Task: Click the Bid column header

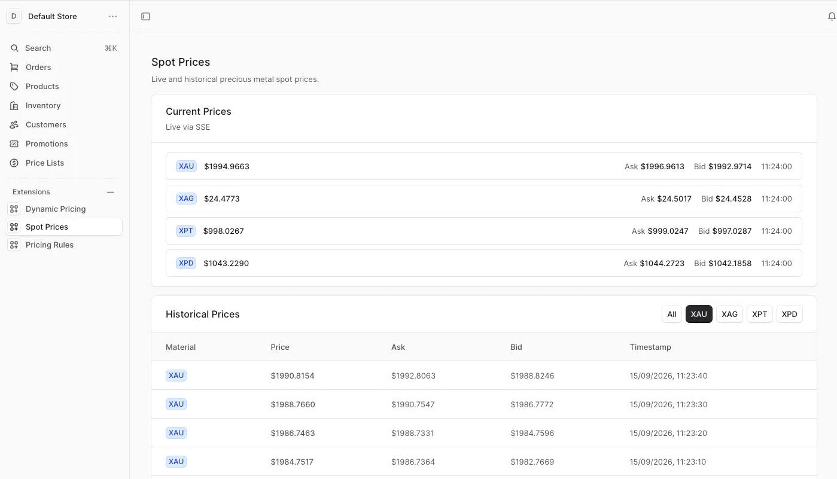Action: pyautogui.click(x=516, y=347)
